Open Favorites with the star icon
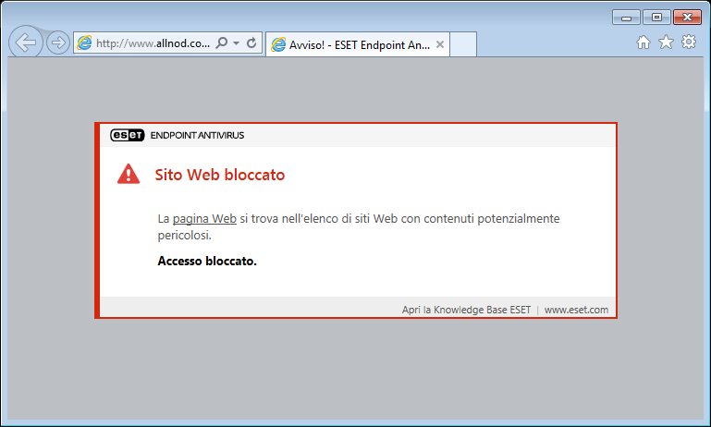 (666, 42)
